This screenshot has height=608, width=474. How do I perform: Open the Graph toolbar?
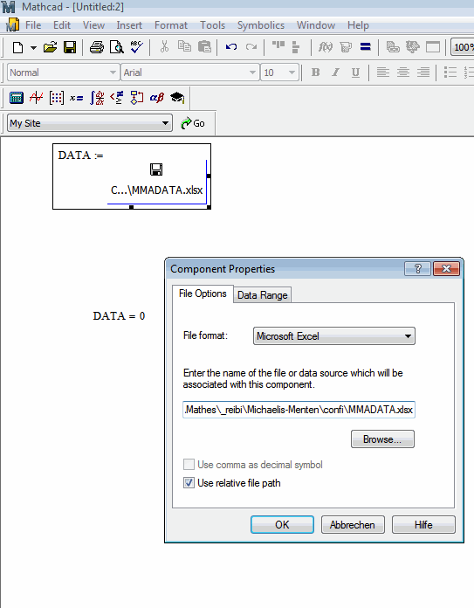37,98
